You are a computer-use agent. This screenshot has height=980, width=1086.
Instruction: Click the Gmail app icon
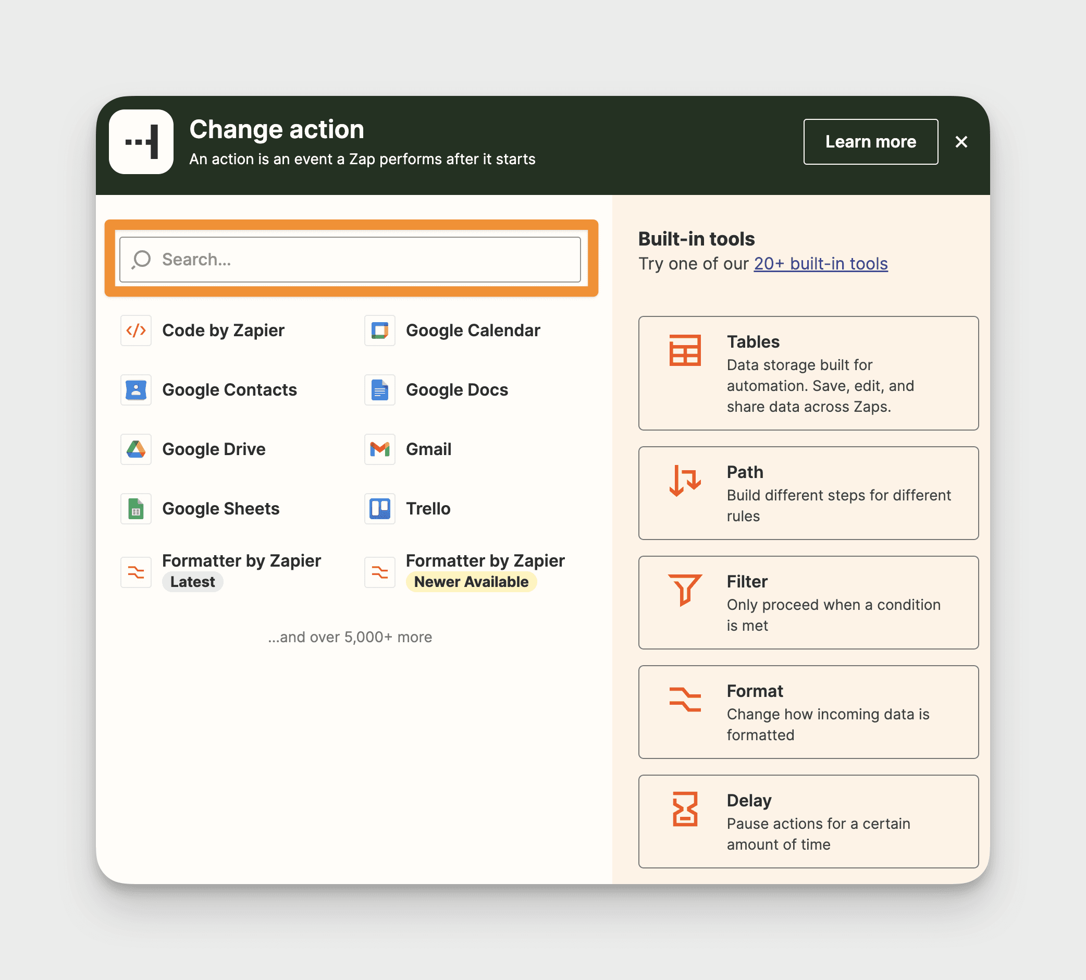(379, 449)
